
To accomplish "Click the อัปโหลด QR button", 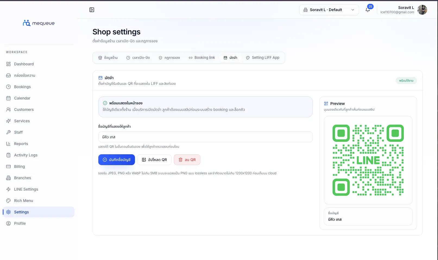I will click(154, 160).
